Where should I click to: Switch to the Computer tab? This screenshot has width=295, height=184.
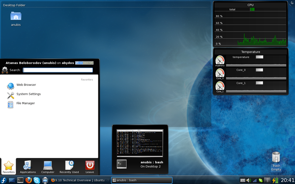point(48,167)
